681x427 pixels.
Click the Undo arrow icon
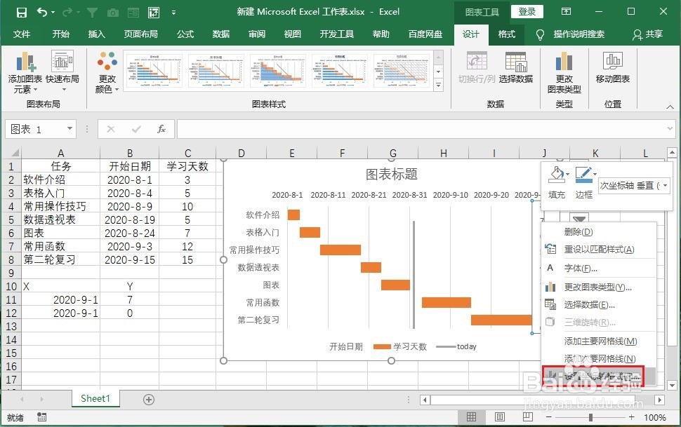[42, 12]
